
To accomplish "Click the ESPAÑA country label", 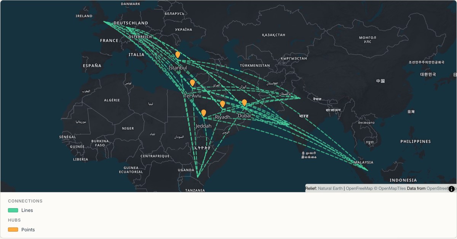I will pos(92,66).
